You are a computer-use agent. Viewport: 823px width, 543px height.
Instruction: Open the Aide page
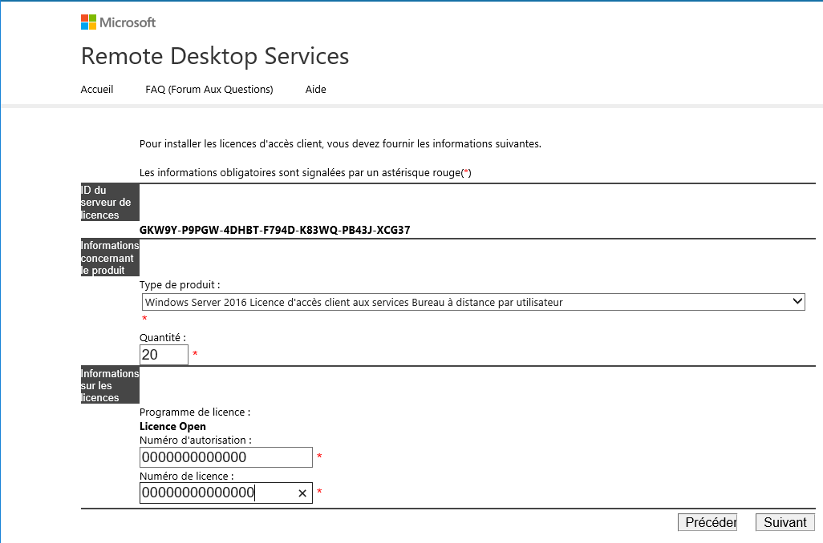pos(315,89)
